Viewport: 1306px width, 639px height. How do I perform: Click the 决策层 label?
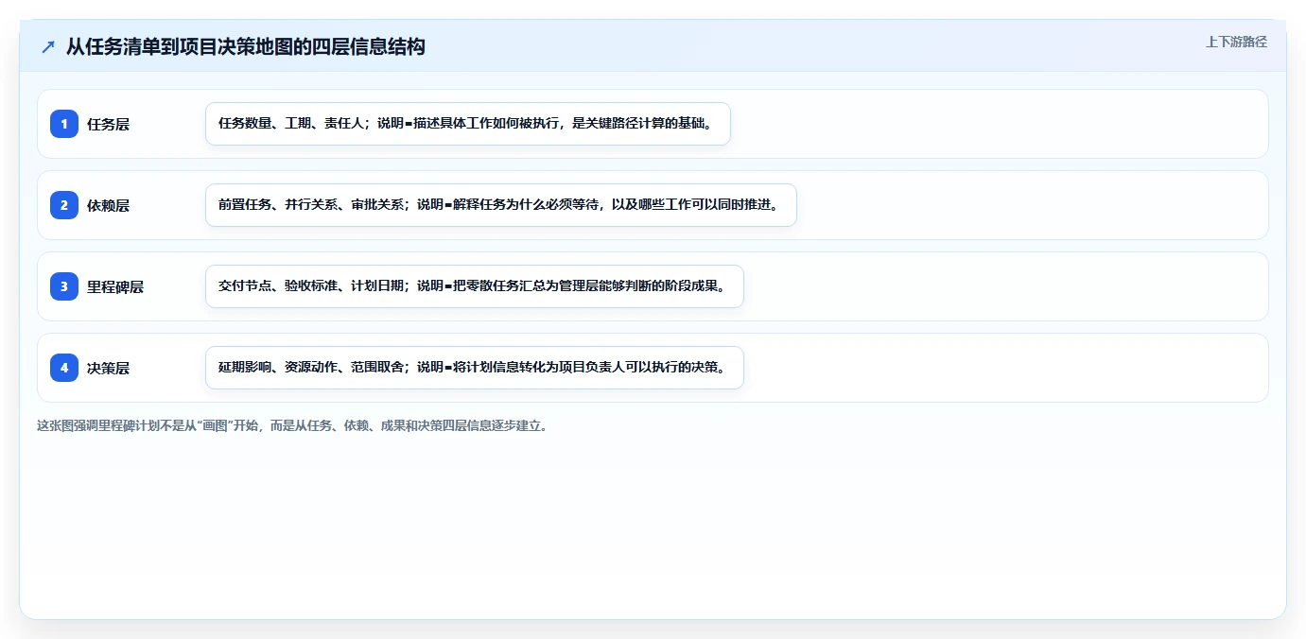[108, 368]
